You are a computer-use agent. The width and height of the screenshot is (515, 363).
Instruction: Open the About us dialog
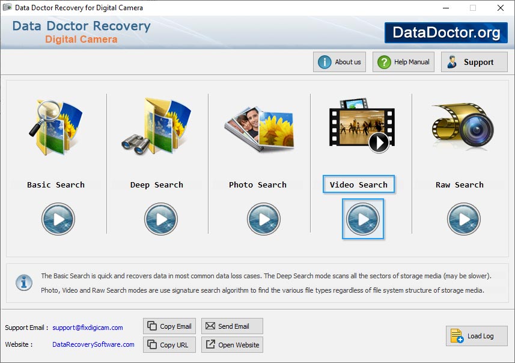click(x=340, y=62)
